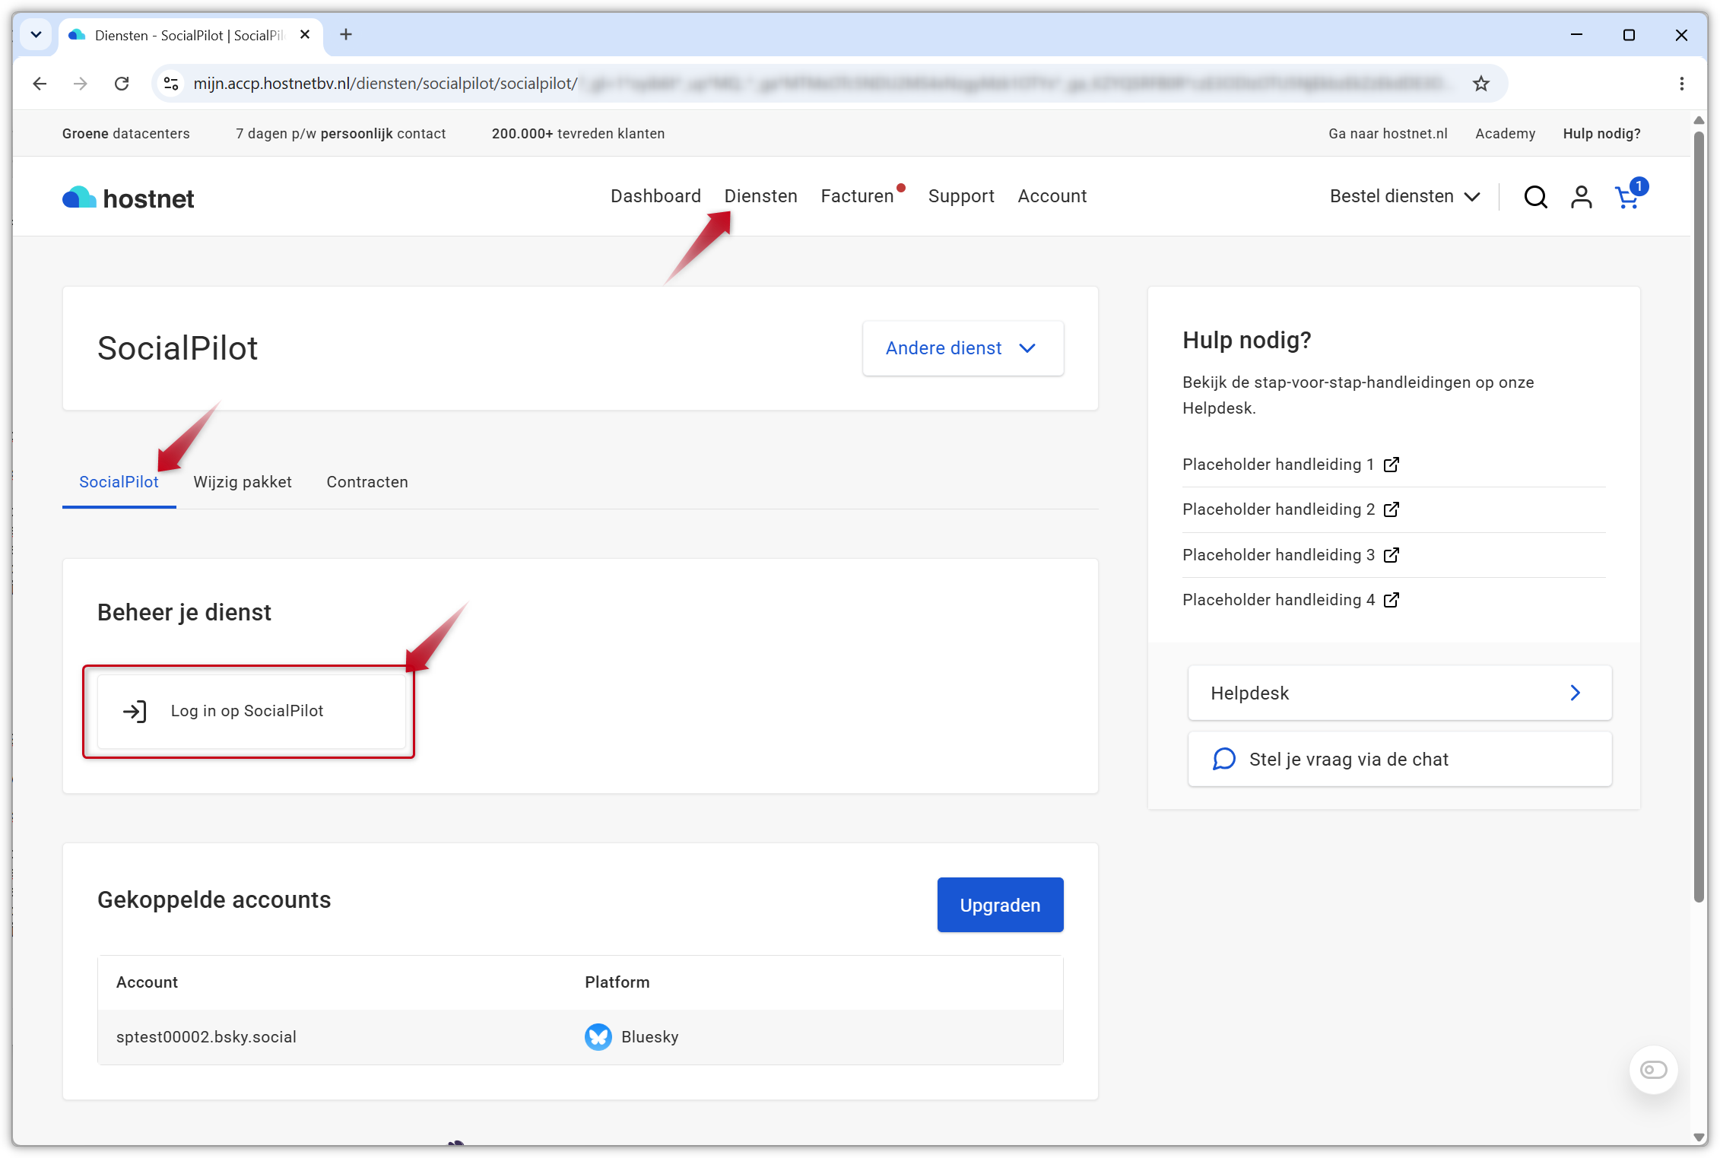Open external link icon for handleiding 4

pyautogui.click(x=1391, y=600)
